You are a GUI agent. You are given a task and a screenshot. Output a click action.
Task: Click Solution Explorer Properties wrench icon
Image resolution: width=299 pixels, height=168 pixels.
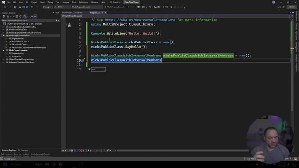coord(32,17)
